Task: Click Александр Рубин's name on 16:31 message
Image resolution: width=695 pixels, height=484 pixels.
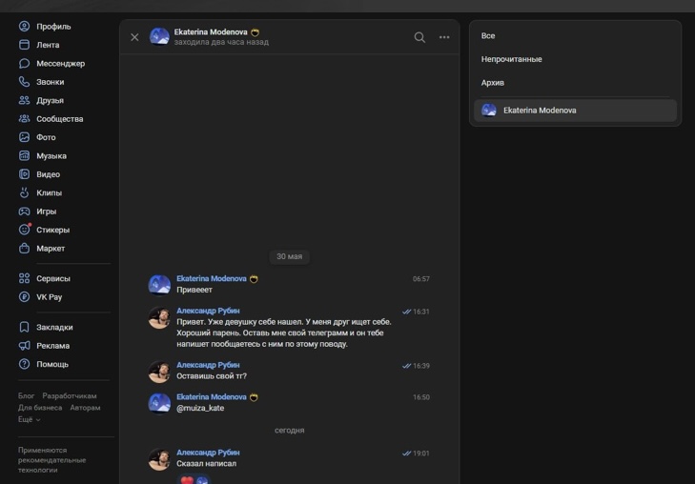Action: coord(208,312)
